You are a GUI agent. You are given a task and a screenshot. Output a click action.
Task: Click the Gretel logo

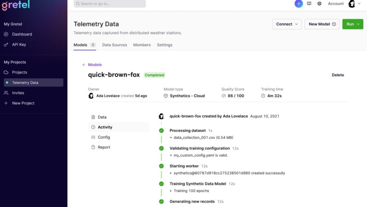[16, 5]
